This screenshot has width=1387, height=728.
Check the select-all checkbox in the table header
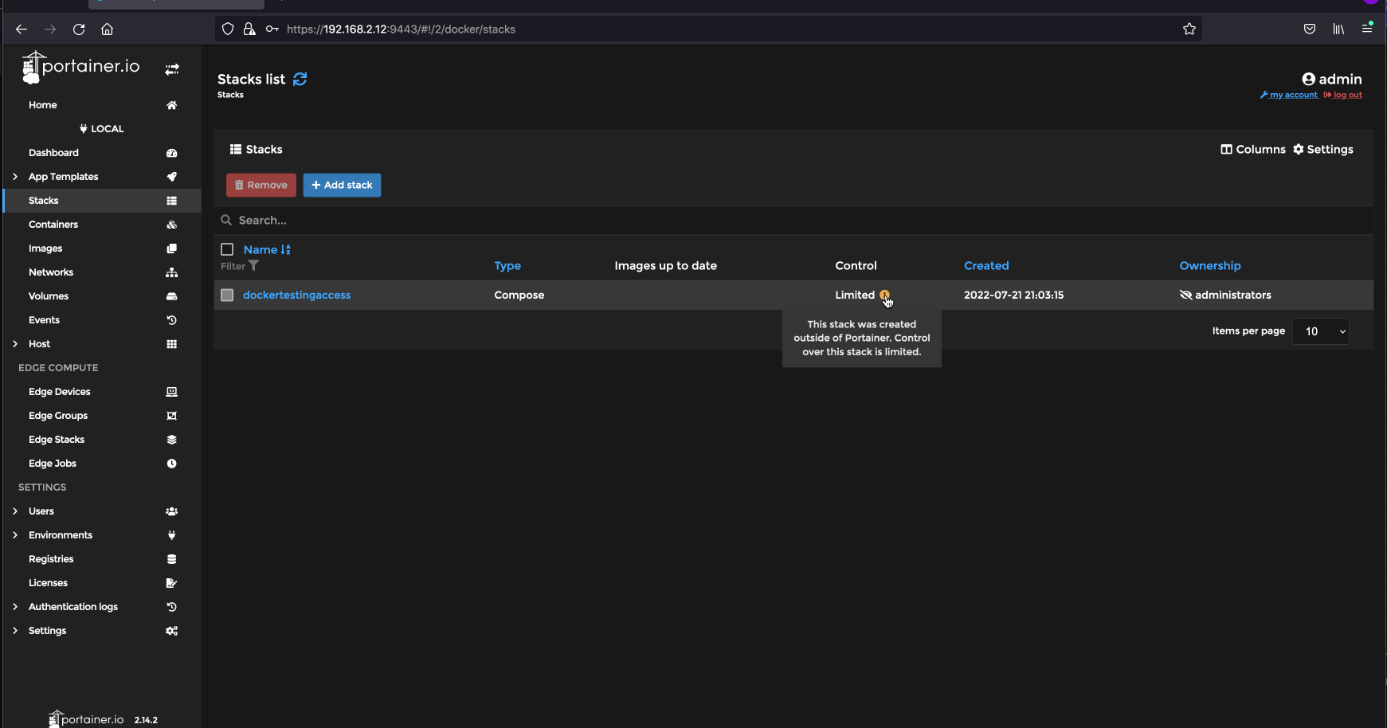click(227, 249)
